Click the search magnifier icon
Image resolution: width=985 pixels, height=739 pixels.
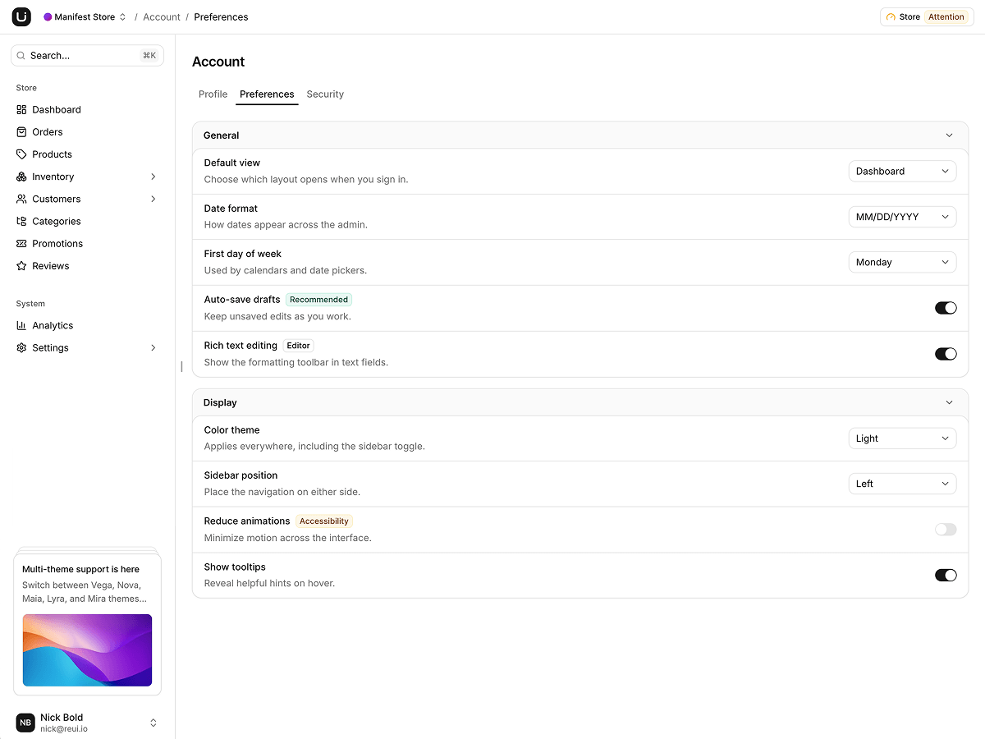[23, 55]
